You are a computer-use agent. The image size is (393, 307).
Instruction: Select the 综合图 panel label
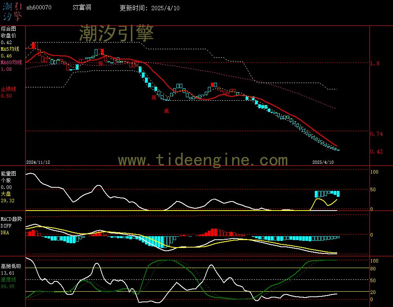point(8,29)
